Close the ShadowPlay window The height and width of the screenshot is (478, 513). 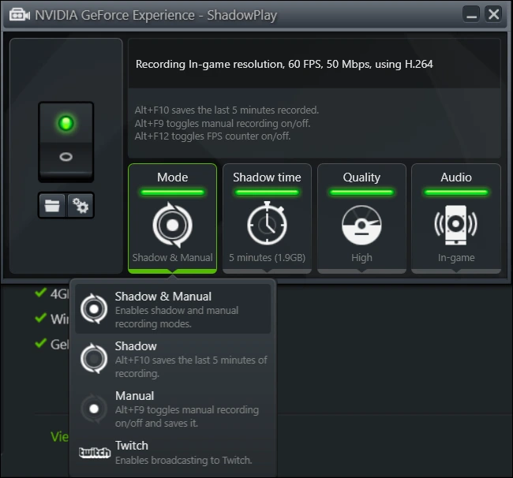[x=493, y=15]
